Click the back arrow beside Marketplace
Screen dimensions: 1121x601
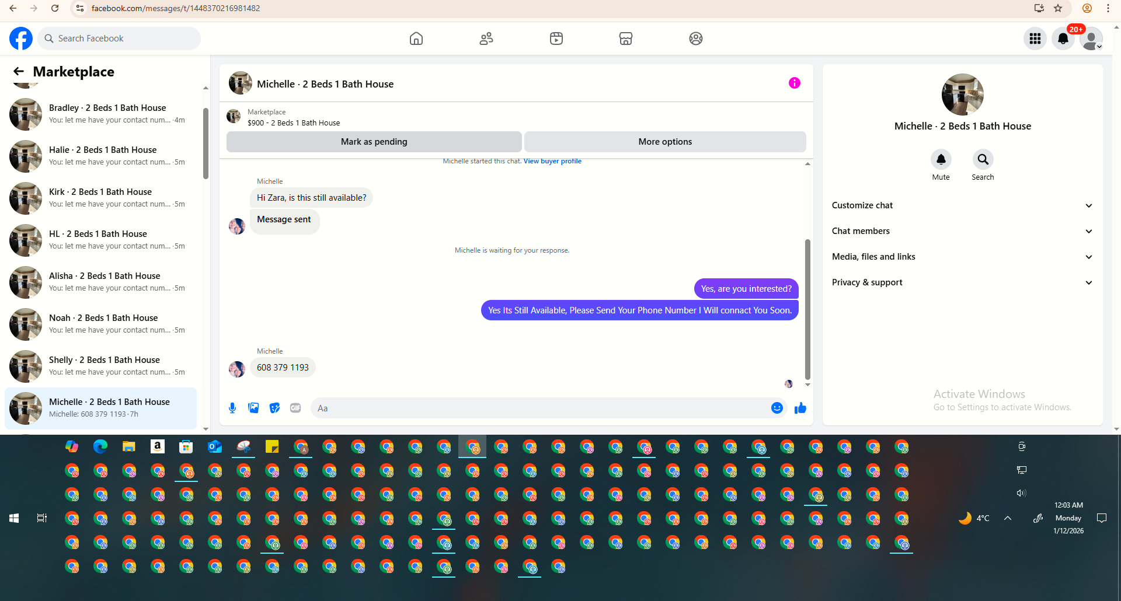click(19, 71)
